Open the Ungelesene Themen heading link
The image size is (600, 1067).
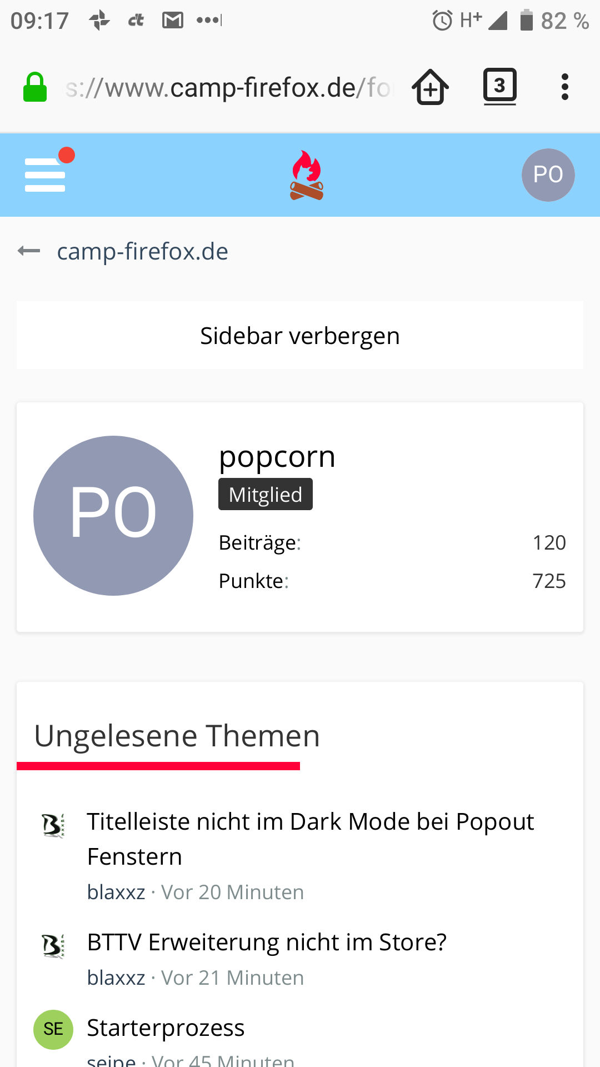coord(177,736)
